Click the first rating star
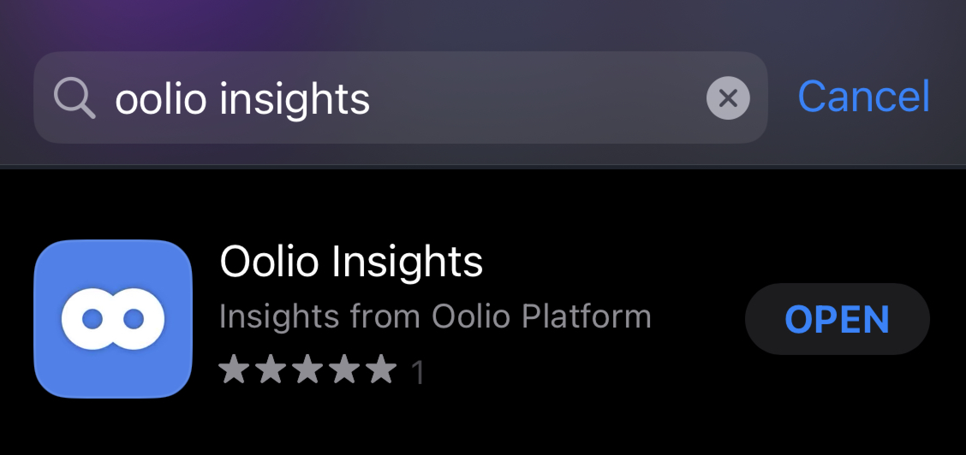 [x=234, y=369]
